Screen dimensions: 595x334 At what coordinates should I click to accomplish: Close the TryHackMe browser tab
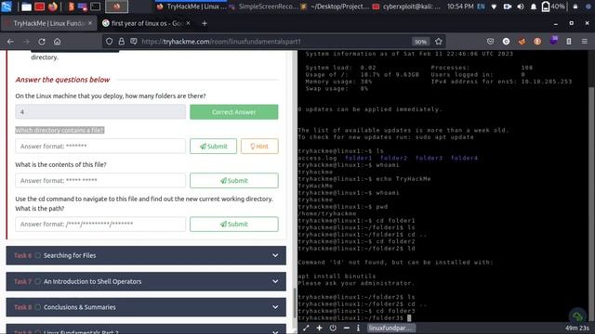pos(90,23)
